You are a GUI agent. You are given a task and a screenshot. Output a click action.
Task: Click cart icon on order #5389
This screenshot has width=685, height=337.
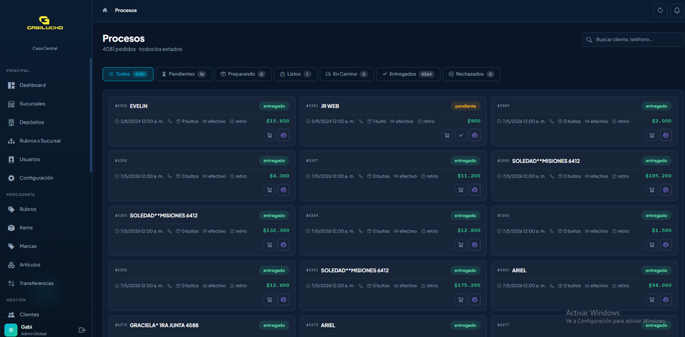(652, 135)
